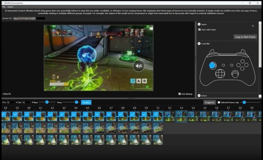263x160 pixels.
Task: Click the Service Uri field
Action: tap(29, 19)
